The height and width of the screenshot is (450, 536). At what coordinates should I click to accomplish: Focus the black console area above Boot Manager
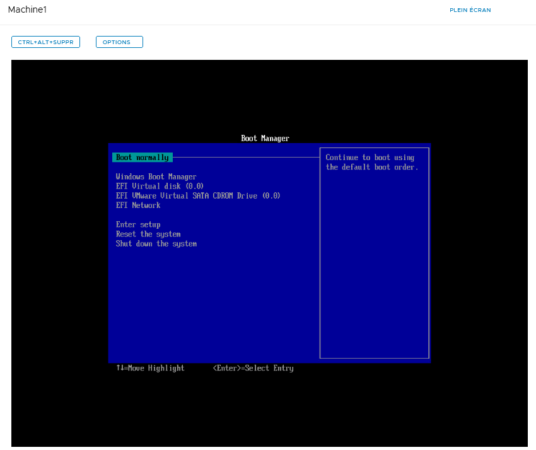pyautogui.click(x=269, y=95)
